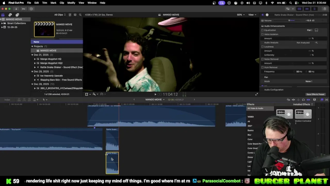This screenshot has width=330, height=186.
Task: Click the Index button in timeline
Action: point(7,100)
